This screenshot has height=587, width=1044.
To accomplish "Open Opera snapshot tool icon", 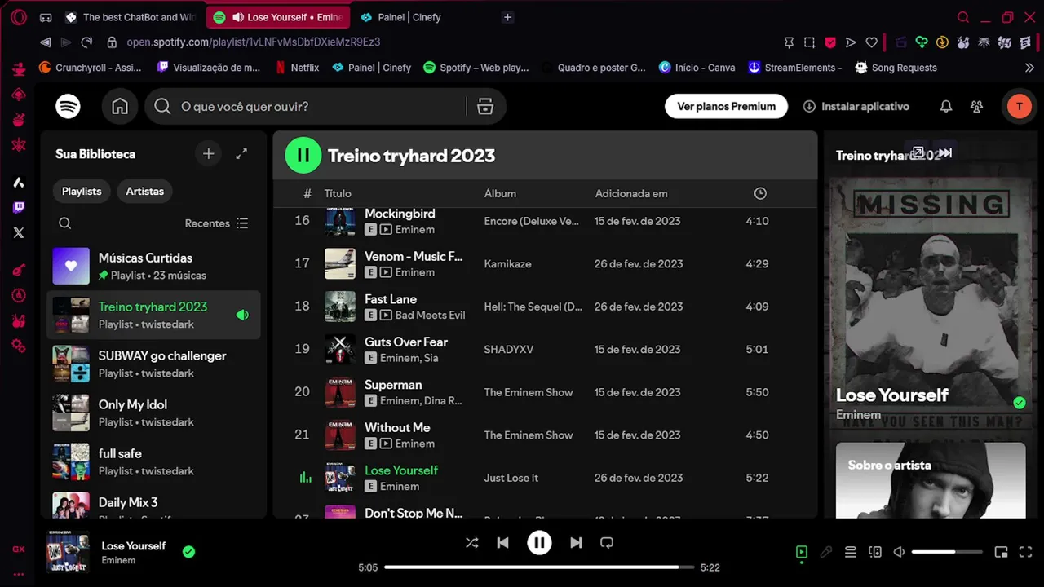I will click(809, 42).
